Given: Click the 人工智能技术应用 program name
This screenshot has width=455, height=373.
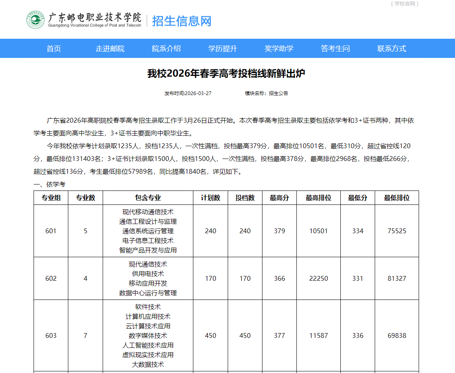Looking at the screenshot, I should pyautogui.click(x=148, y=345).
